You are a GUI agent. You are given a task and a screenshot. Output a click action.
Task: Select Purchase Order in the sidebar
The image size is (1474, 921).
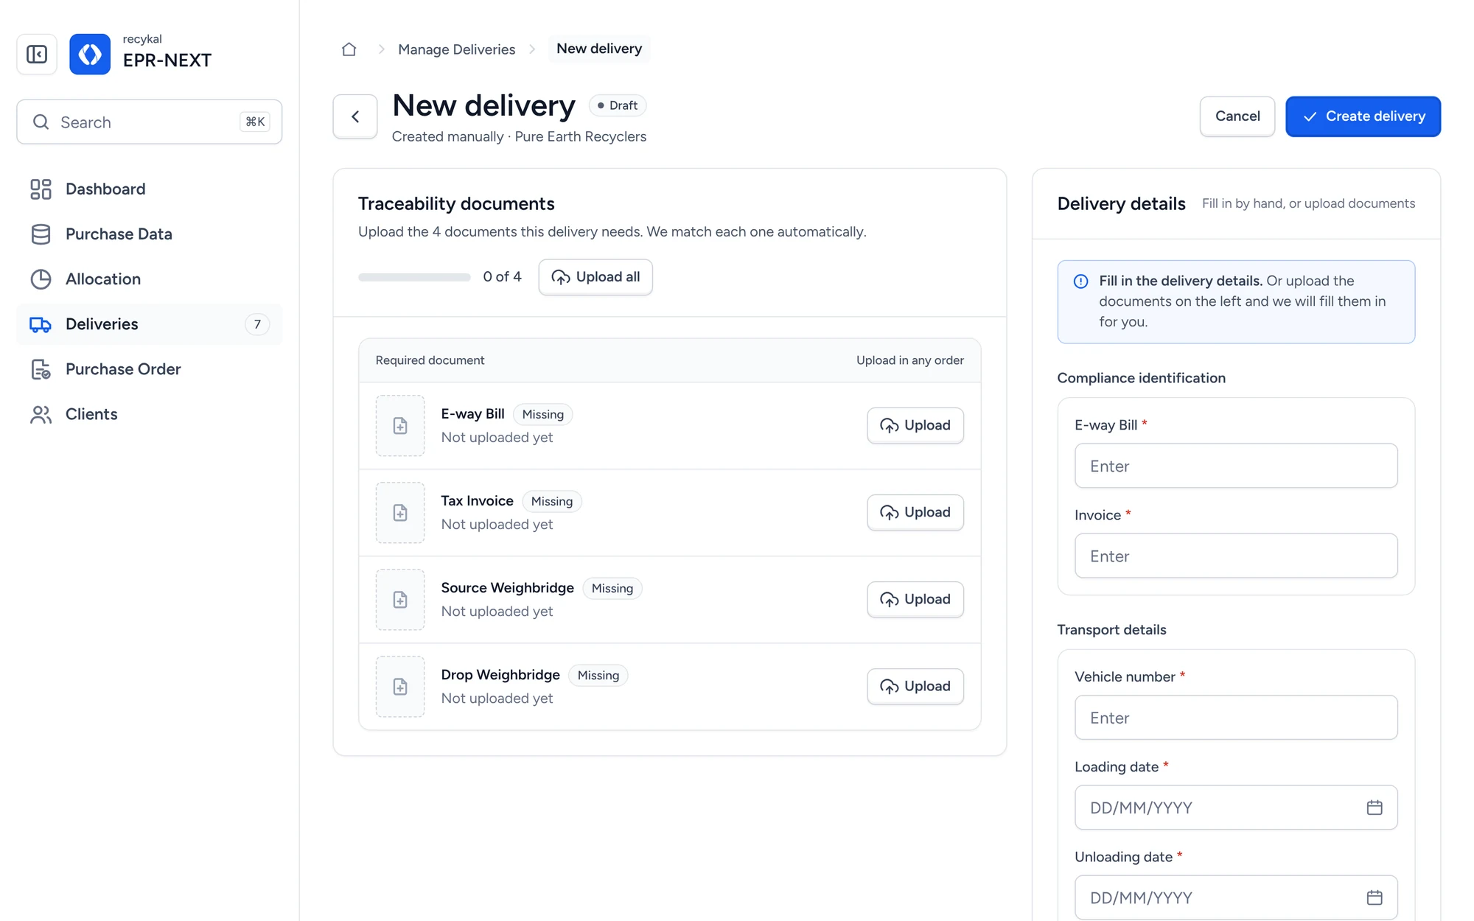click(150, 369)
